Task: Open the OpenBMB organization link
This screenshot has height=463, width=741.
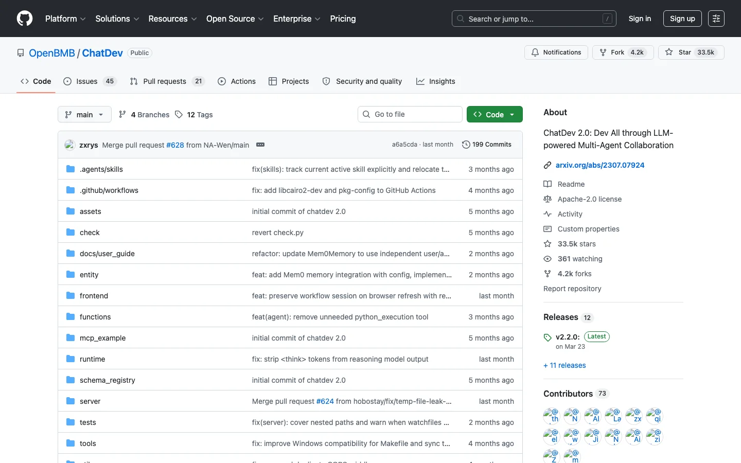Action: tap(52, 53)
